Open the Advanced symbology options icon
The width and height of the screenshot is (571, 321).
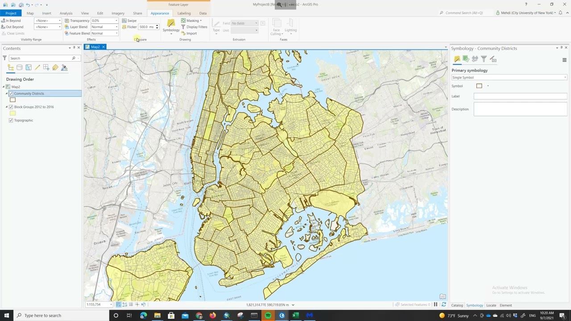pos(493,59)
